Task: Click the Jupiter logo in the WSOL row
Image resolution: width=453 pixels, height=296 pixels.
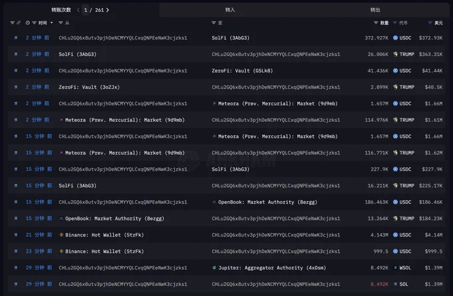Action: 214,268
